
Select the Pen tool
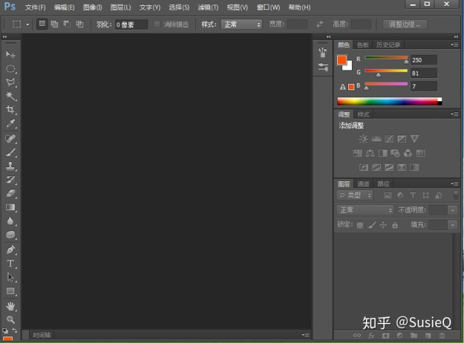coord(10,250)
